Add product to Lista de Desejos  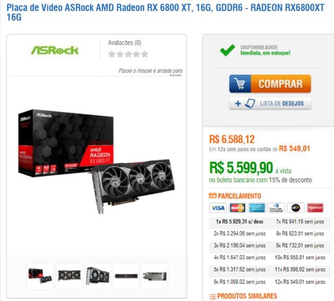click(x=270, y=103)
